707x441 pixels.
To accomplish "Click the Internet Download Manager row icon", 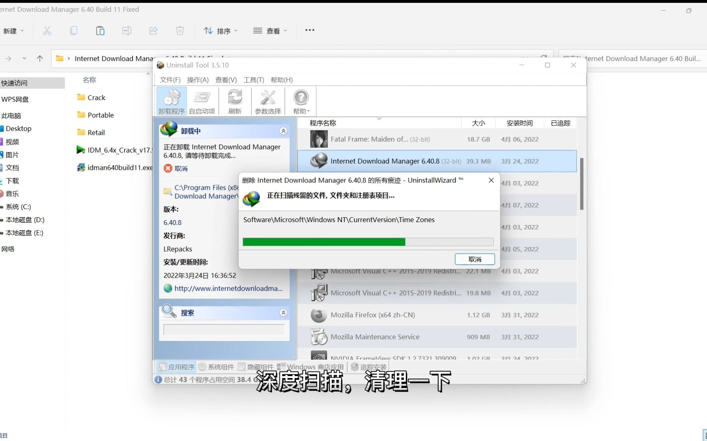I will (319, 161).
